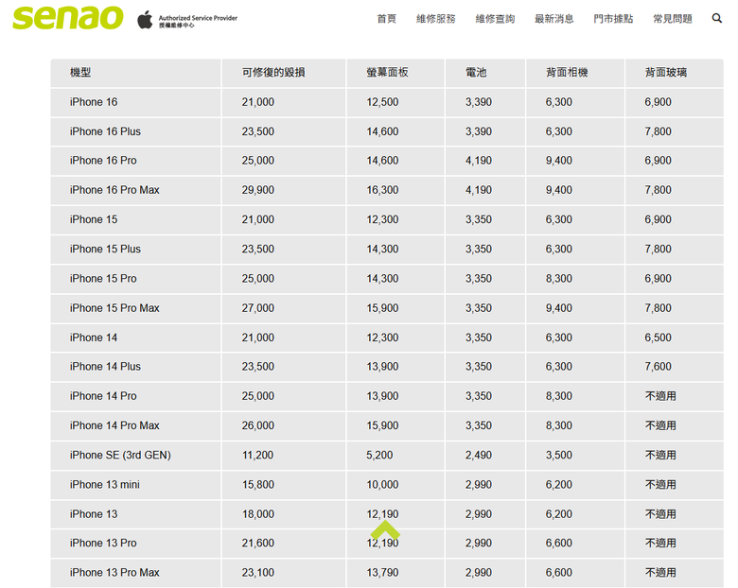Image resolution: width=738 pixels, height=588 pixels.
Task: Click the 3,500 rear camera price
Action: click(559, 456)
